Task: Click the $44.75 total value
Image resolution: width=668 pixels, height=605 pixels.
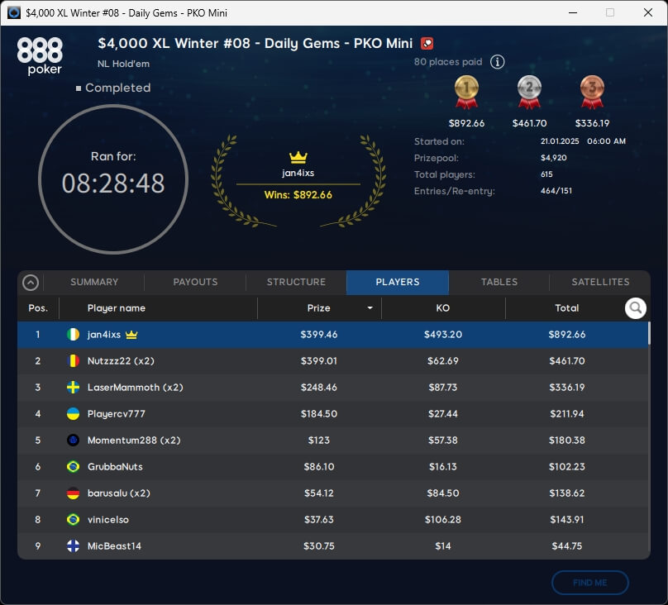Action: pyautogui.click(x=567, y=545)
